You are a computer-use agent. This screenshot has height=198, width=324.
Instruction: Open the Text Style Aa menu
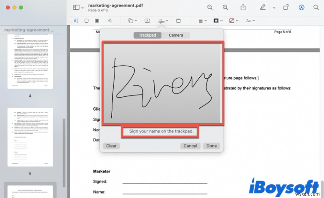[250, 21]
